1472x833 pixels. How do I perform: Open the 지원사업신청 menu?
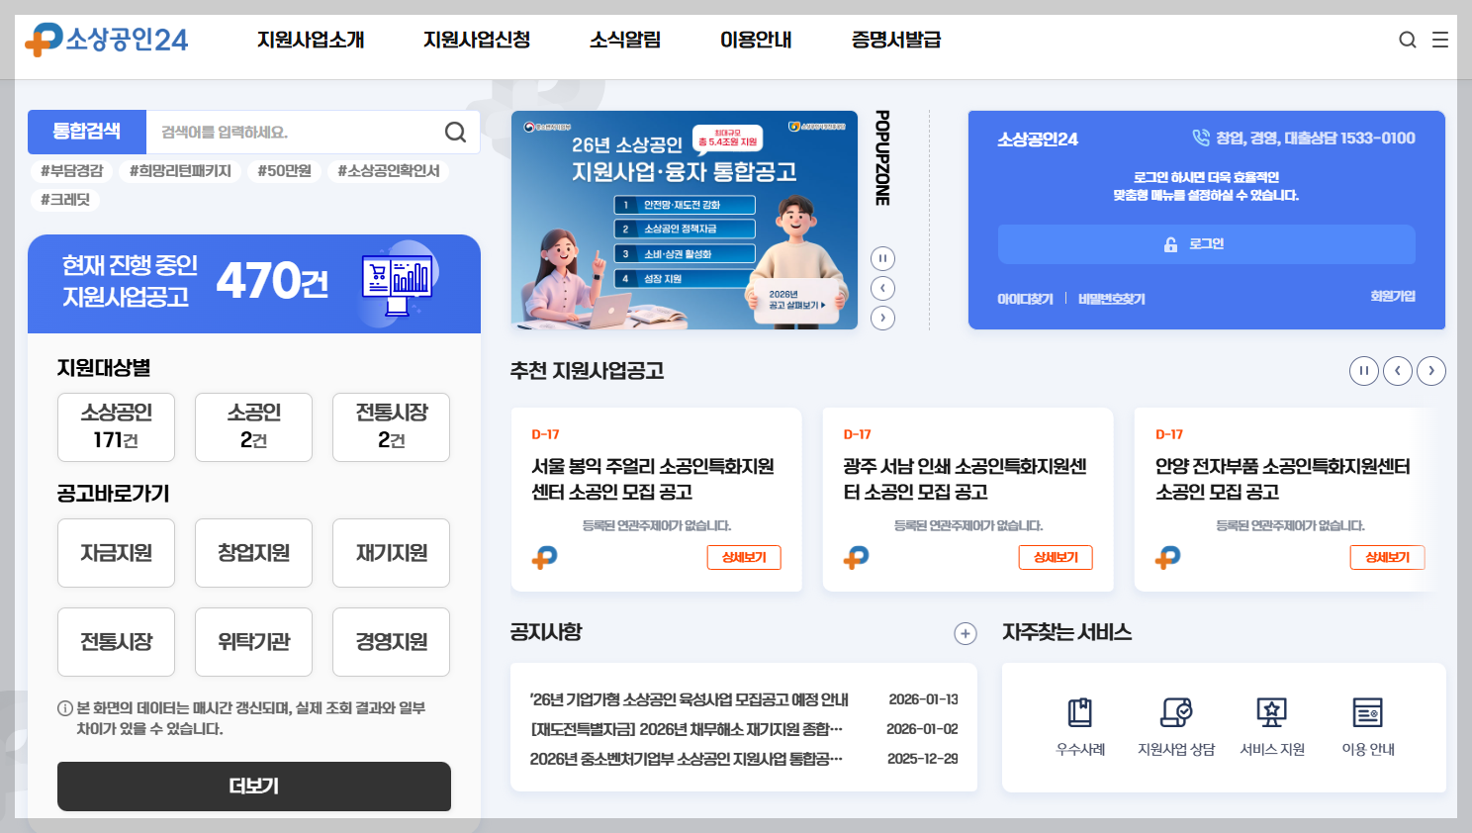pos(476,40)
